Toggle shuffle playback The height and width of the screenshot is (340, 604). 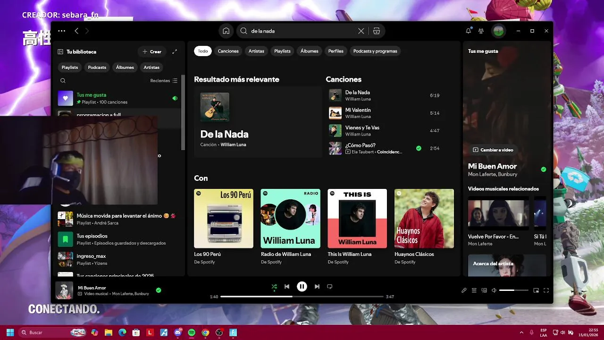[274, 286]
